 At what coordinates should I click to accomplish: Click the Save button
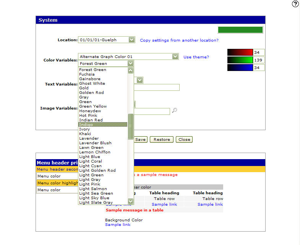pyautogui.click(x=140, y=140)
